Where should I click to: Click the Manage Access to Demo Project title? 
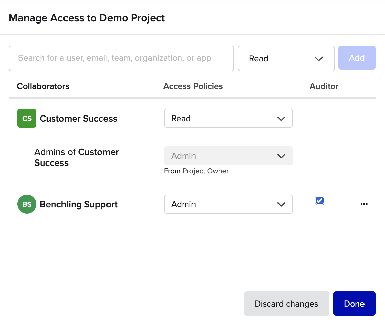87,18
